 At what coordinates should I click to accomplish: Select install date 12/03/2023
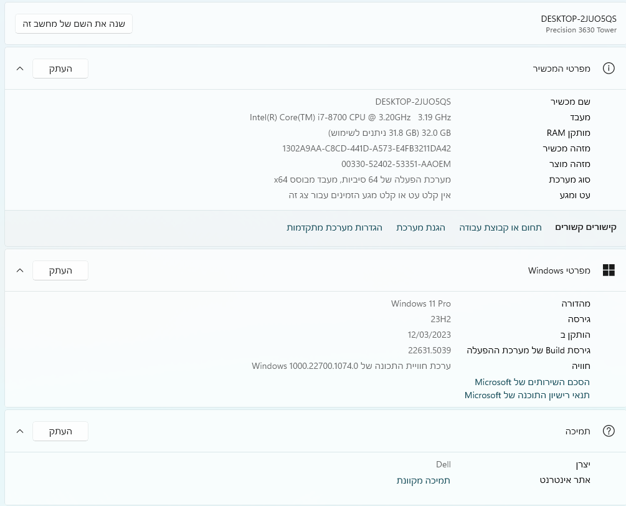click(429, 335)
